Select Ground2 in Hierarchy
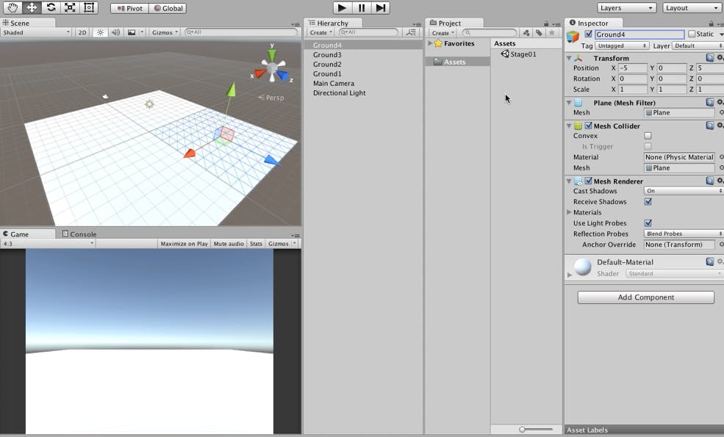724x437 pixels. pos(327,64)
